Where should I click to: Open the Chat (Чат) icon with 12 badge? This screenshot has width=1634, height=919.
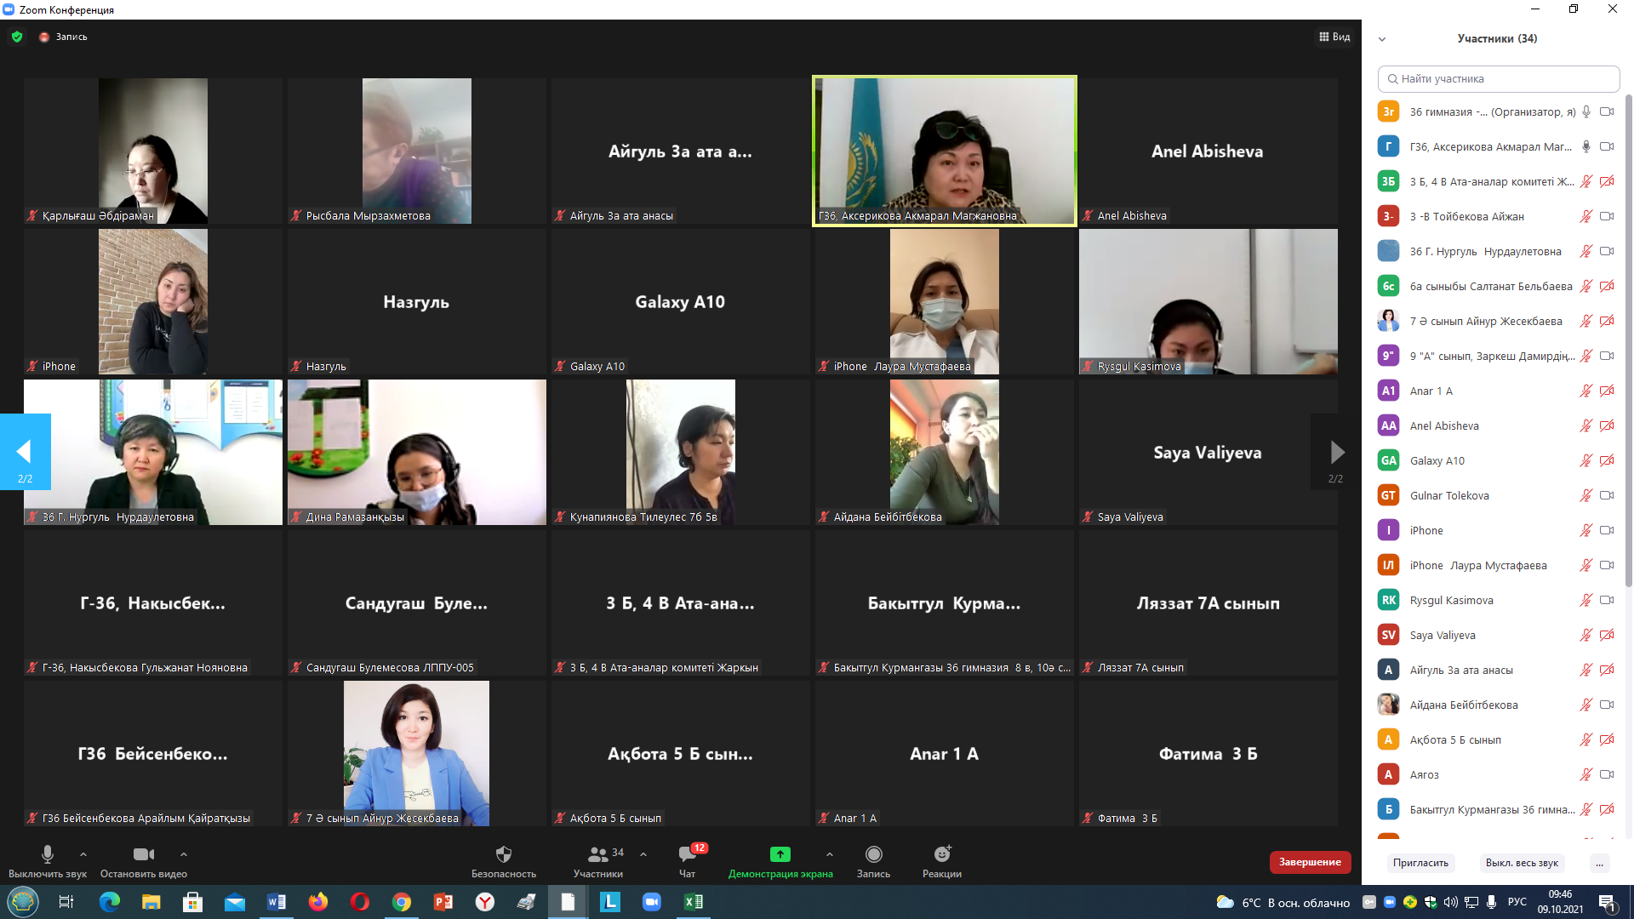[688, 854]
